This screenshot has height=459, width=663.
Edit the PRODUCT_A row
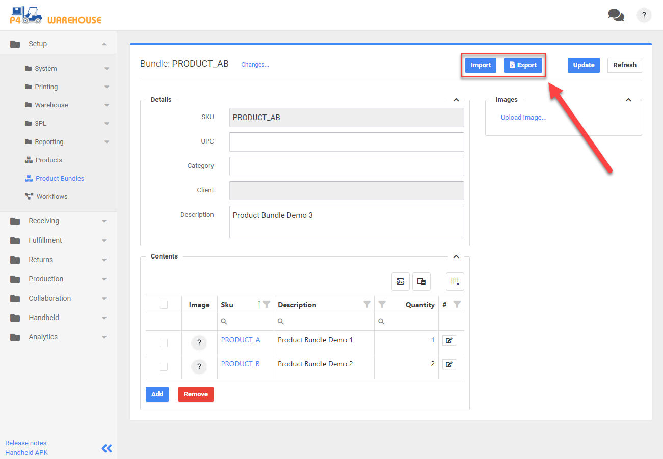pos(449,340)
